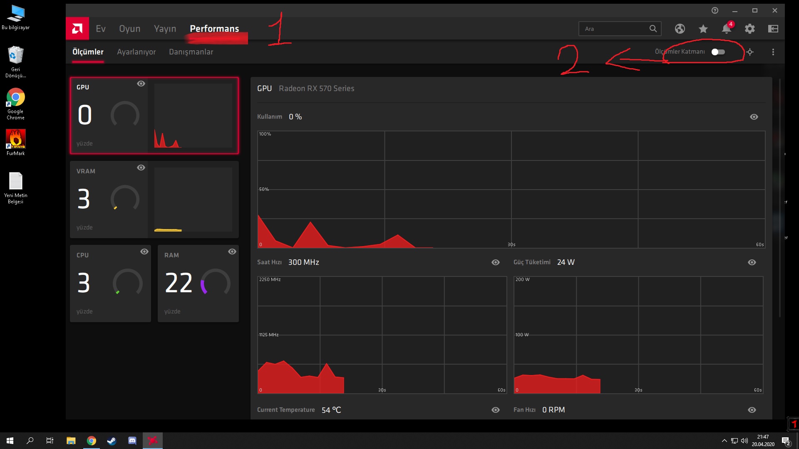
Task: Click the 24 W power value
Action: [x=566, y=262]
